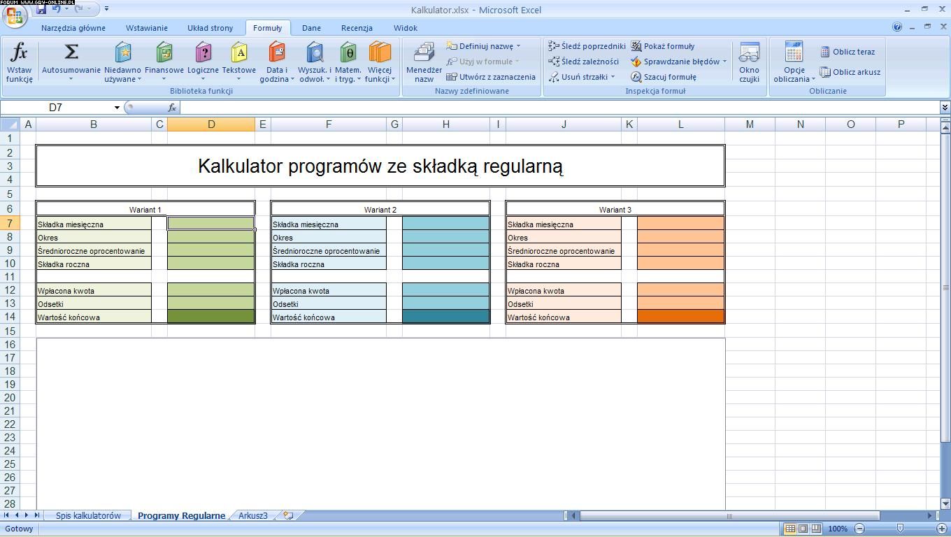The width and height of the screenshot is (951, 537).
Task: Click the Office button logo
Action: click(14, 15)
